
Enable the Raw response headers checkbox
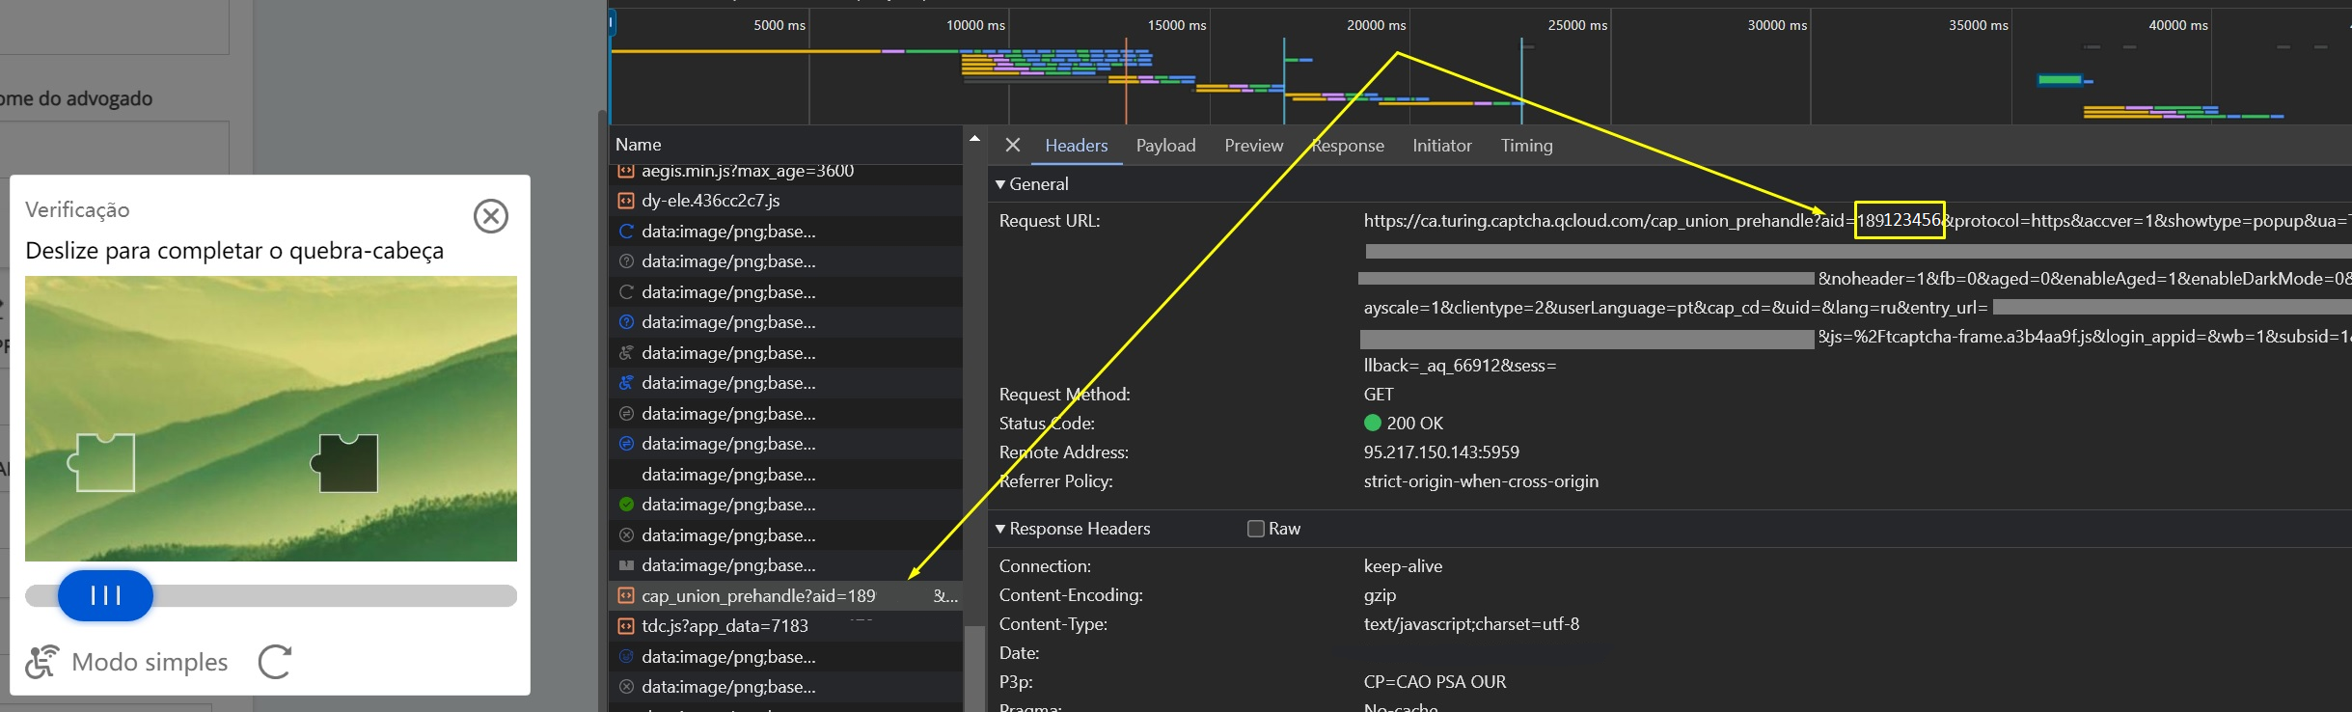click(x=1255, y=529)
